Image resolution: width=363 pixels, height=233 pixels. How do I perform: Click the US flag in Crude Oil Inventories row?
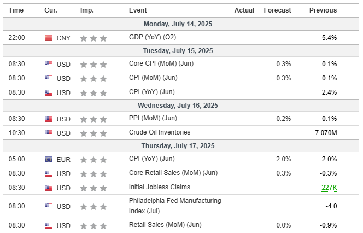point(49,133)
